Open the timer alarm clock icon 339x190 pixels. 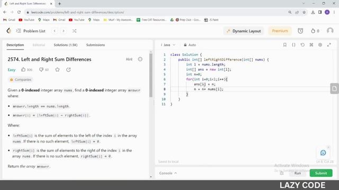point(300,31)
